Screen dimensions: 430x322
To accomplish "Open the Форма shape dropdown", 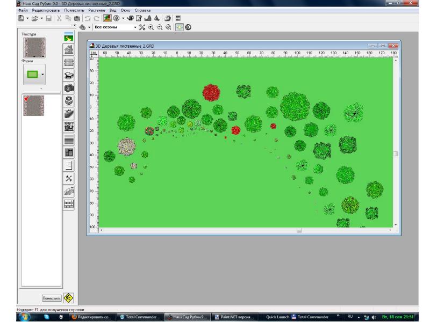I will tap(42, 74).
